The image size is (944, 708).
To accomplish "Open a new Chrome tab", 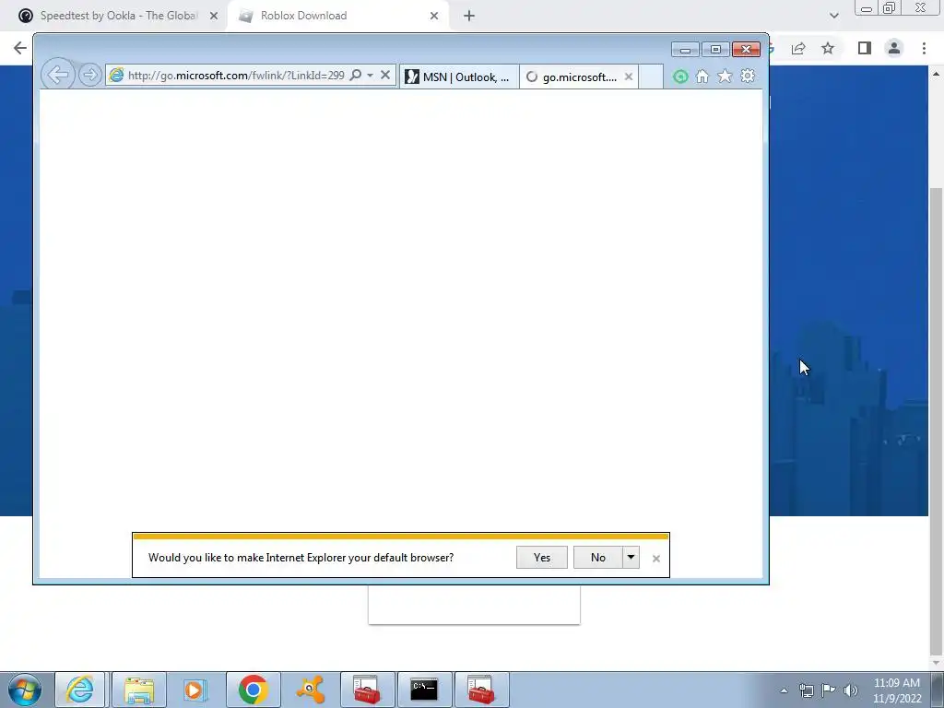I will tap(469, 16).
